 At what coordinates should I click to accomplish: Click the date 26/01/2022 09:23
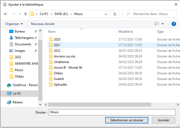(x=130, y=51)
